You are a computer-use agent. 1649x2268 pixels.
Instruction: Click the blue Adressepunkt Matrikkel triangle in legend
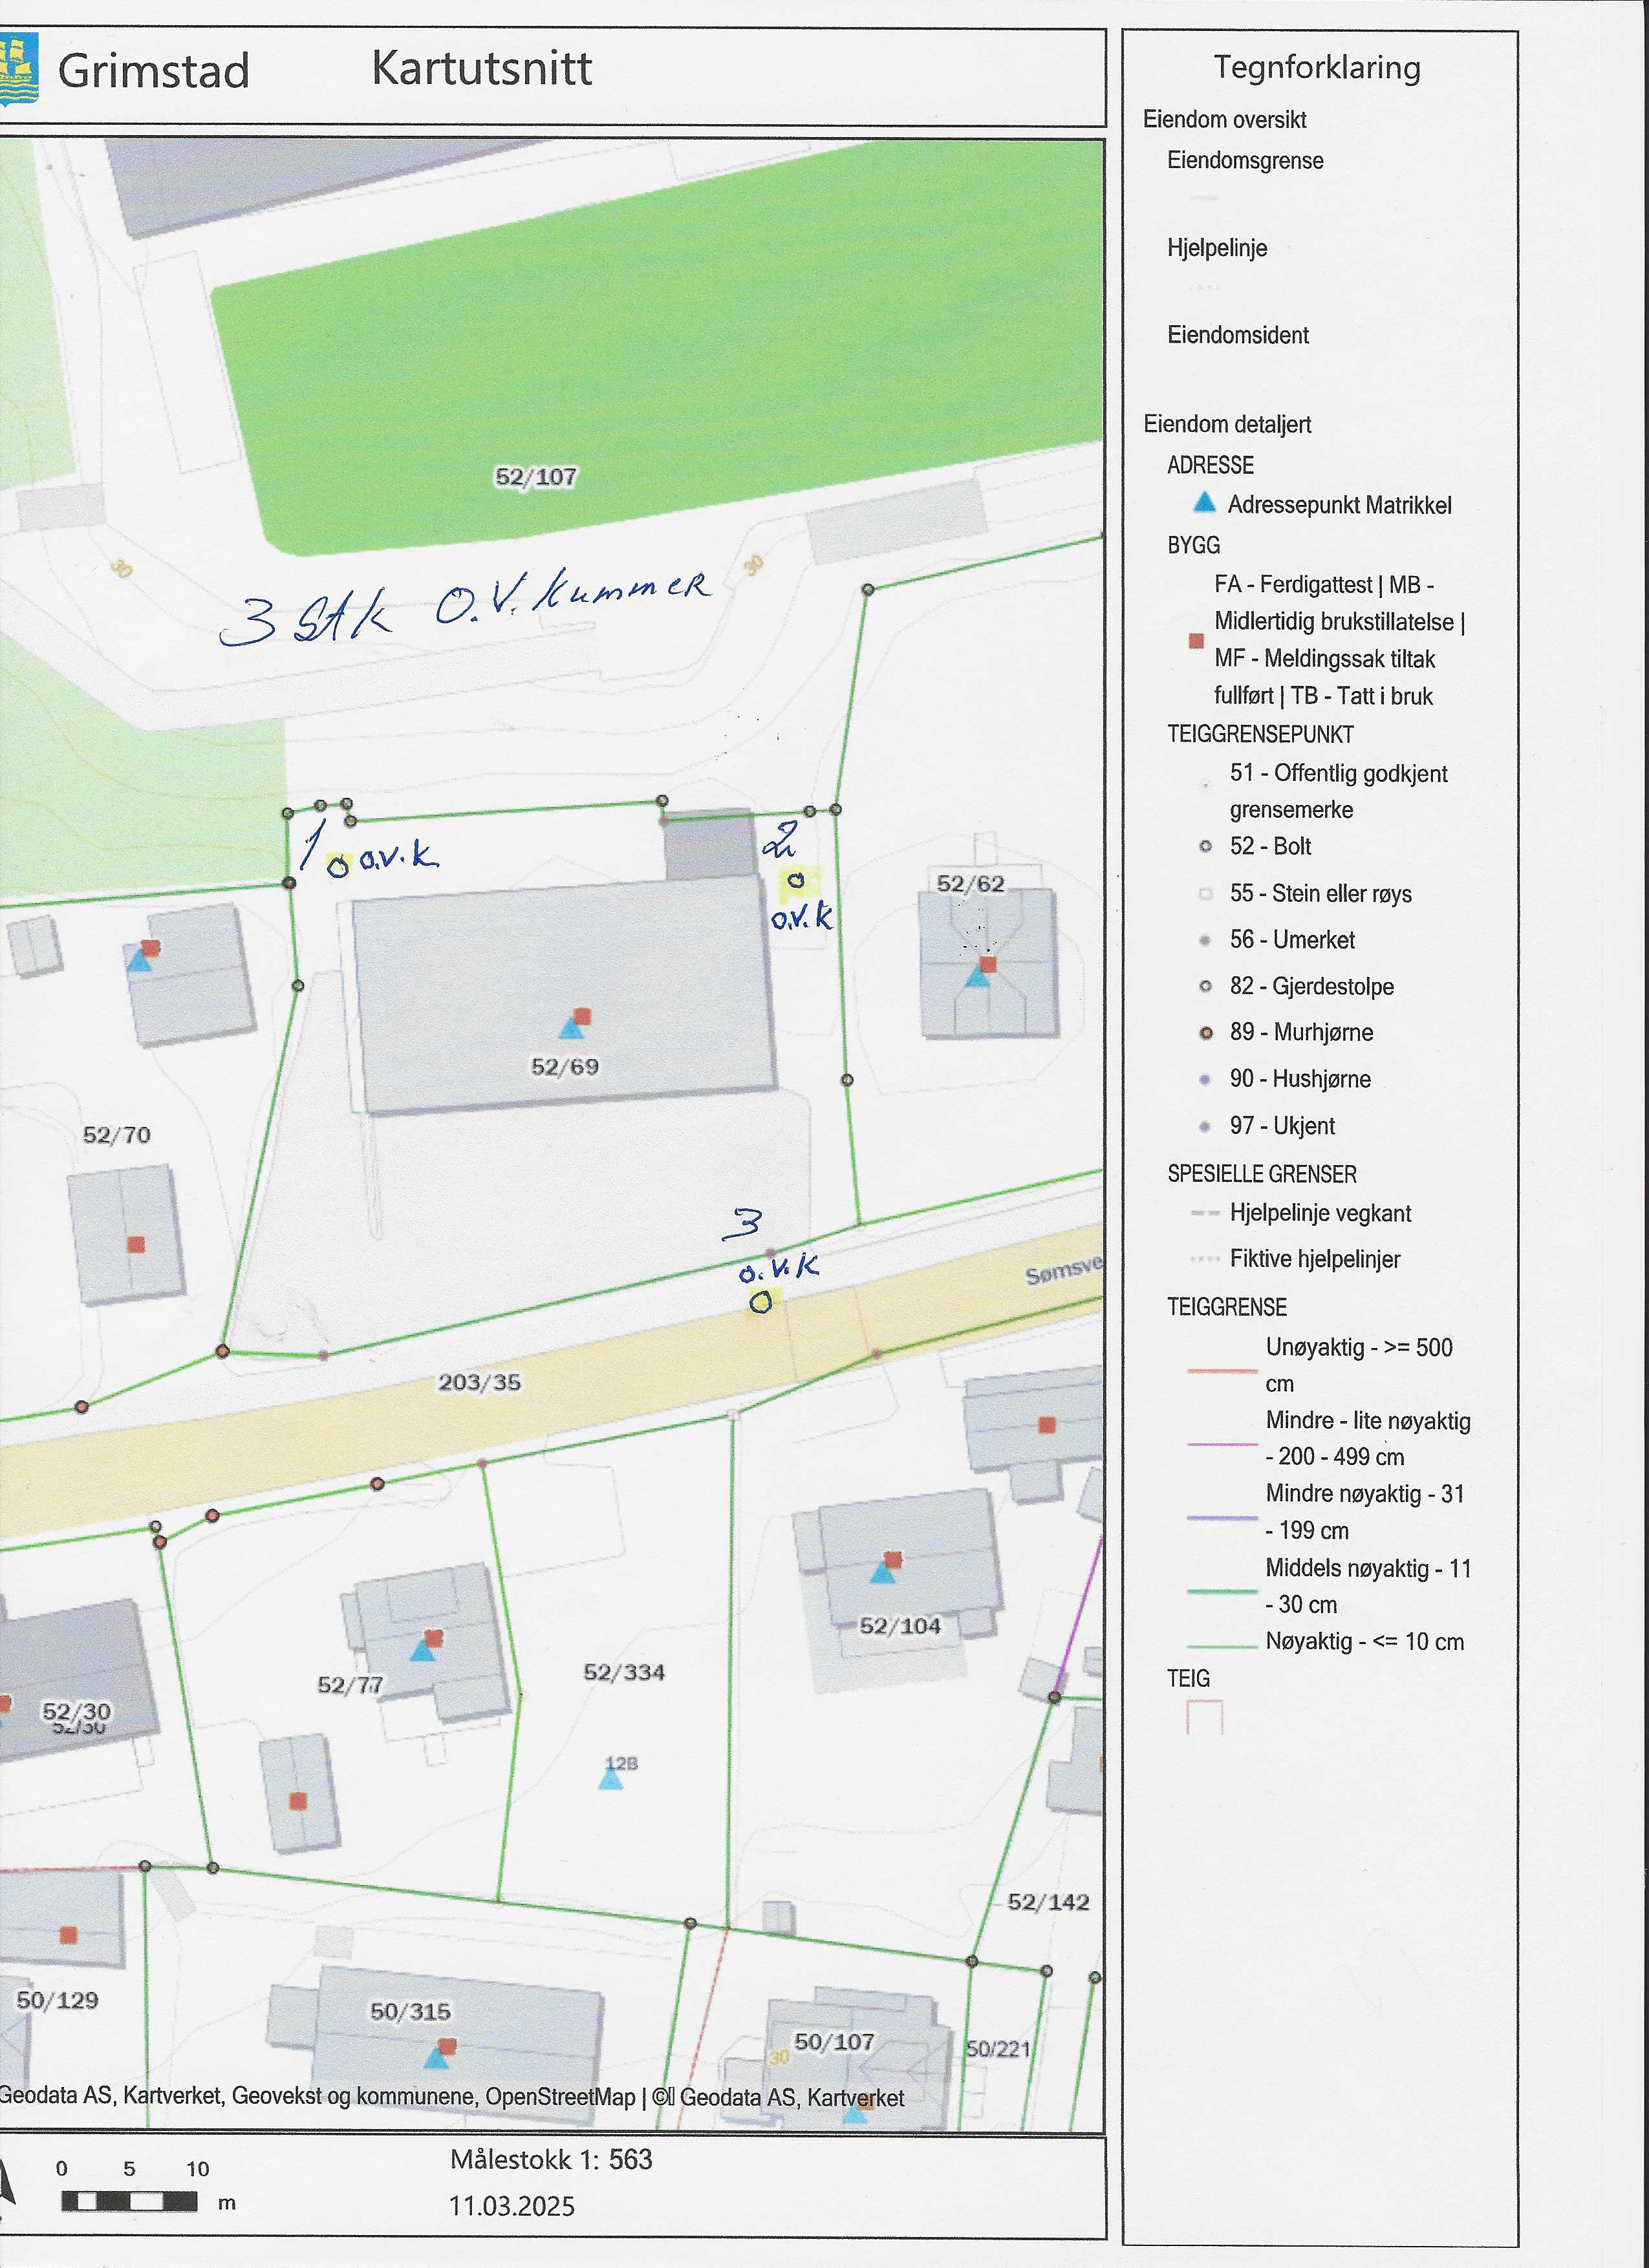click(x=1205, y=502)
